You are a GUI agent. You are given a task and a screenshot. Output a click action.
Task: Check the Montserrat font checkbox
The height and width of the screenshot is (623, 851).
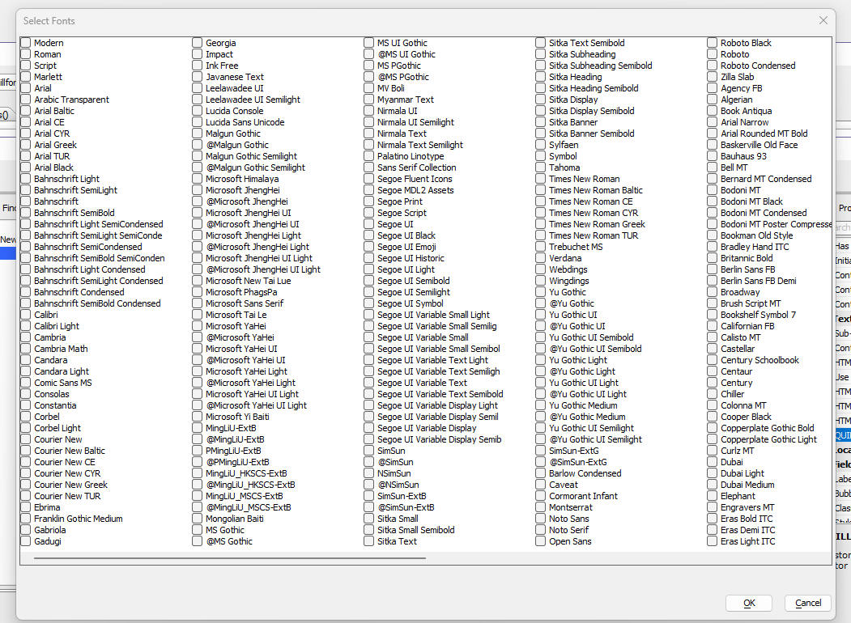coord(541,507)
